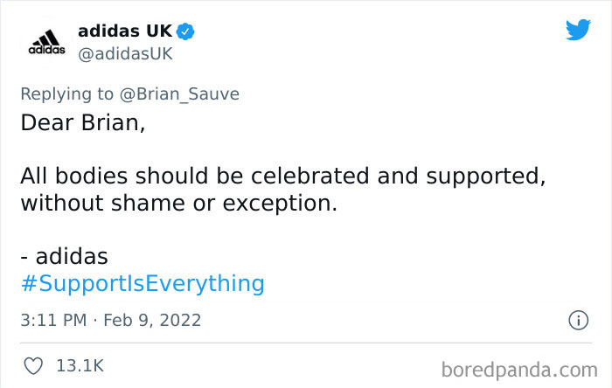Click the @adidasUK handle
This screenshot has width=612, height=388.
pyautogui.click(x=125, y=54)
